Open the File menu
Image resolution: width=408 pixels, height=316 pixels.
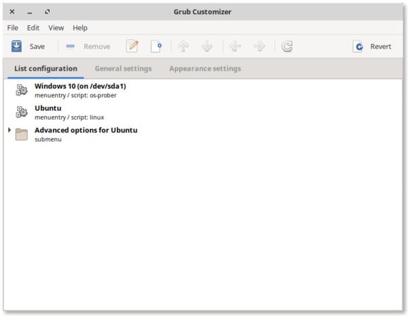(x=13, y=28)
